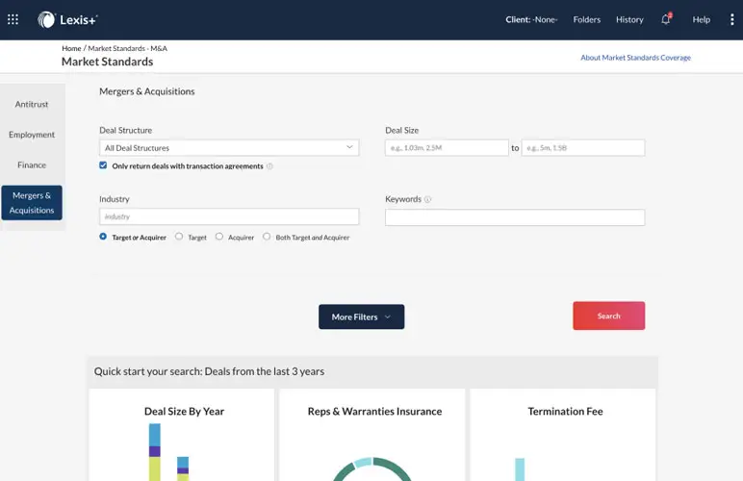This screenshot has height=481, width=743.
Task: Choose Both Target and Acquirer option
Action: coord(268,237)
